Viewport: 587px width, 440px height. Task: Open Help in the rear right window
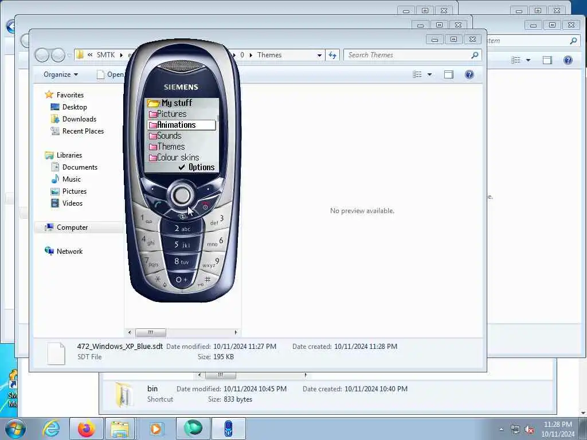coord(568,60)
